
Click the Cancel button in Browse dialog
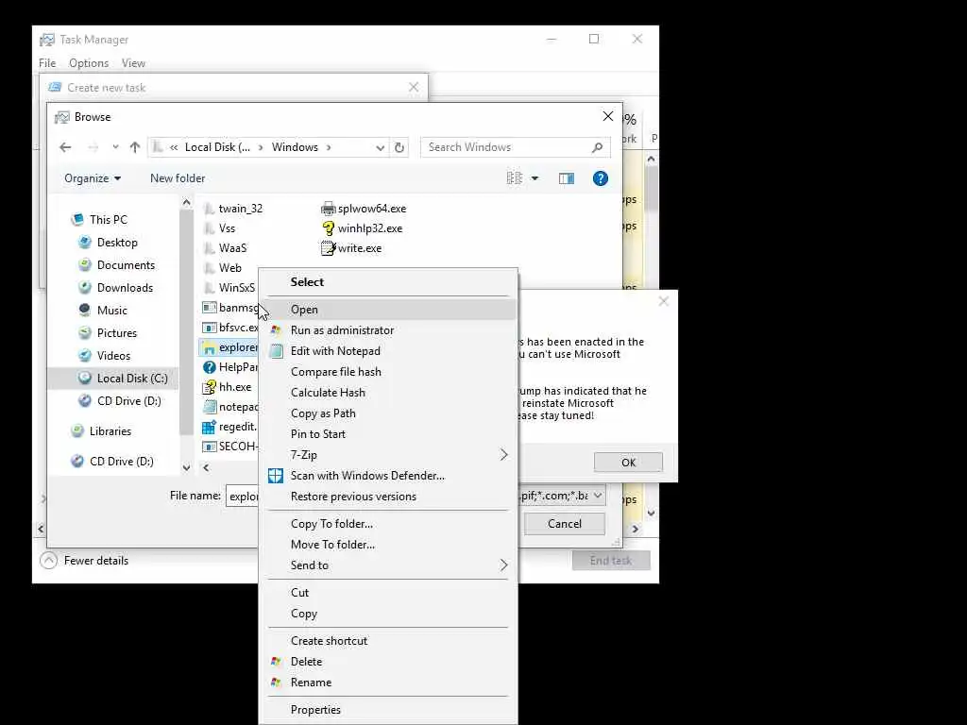point(565,524)
